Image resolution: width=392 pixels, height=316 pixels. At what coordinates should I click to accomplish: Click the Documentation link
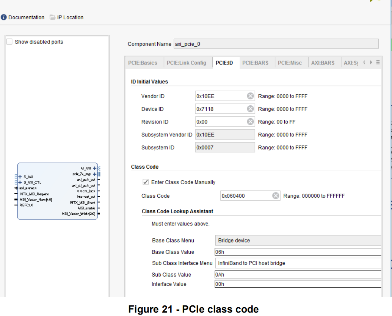click(x=26, y=17)
